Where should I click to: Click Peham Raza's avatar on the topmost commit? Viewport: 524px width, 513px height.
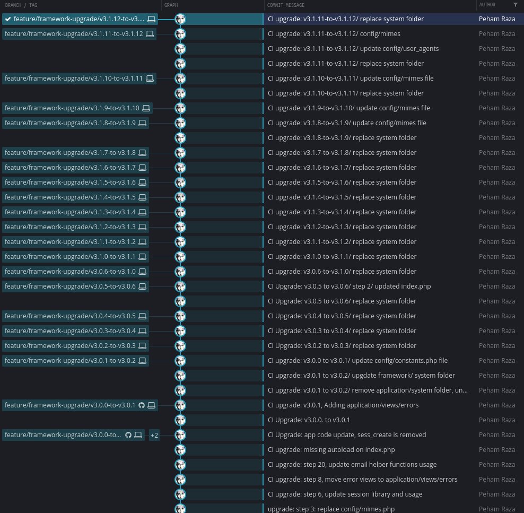(180, 19)
